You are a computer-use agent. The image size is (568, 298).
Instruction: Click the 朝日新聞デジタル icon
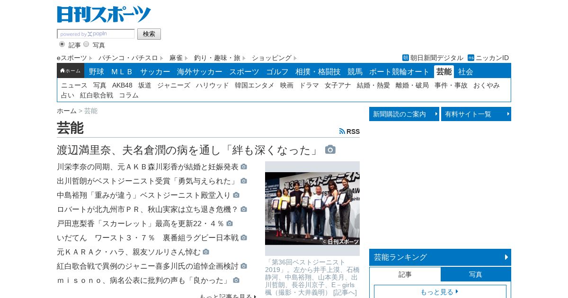coord(406,58)
